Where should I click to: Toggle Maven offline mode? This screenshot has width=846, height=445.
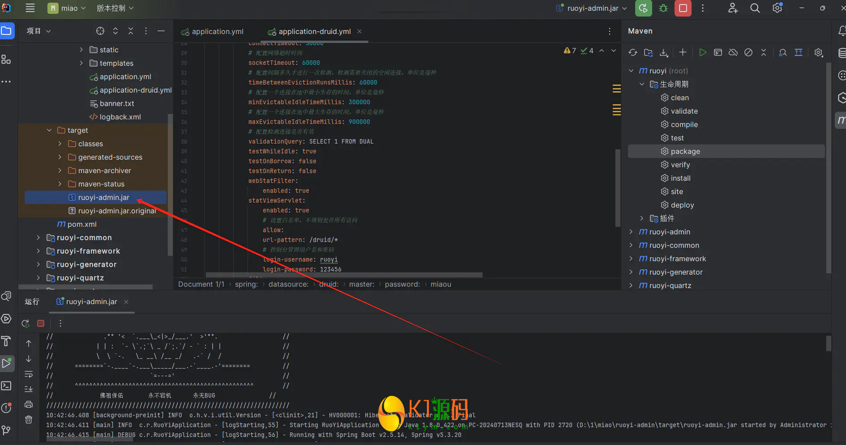pyautogui.click(x=733, y=53)
